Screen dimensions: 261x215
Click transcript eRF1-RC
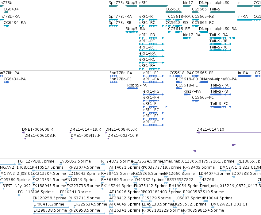pyautogui.click(x=147, y=22)
